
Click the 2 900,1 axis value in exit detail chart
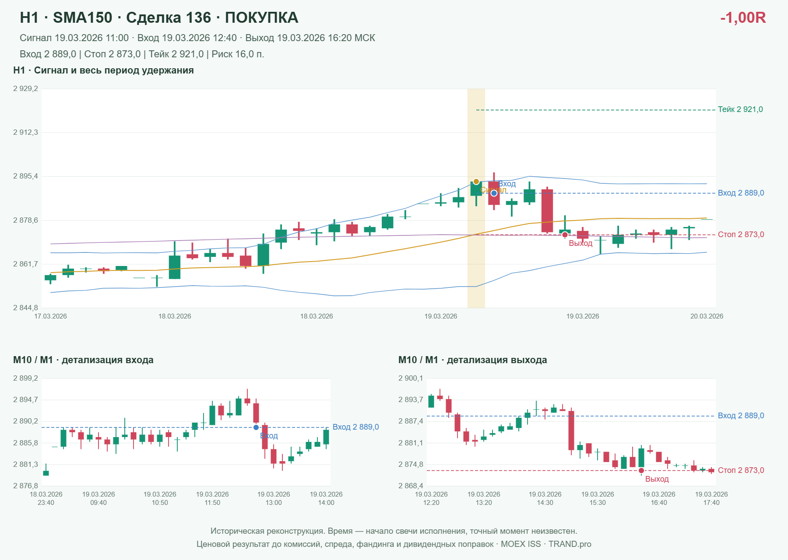tap(411, 378)
